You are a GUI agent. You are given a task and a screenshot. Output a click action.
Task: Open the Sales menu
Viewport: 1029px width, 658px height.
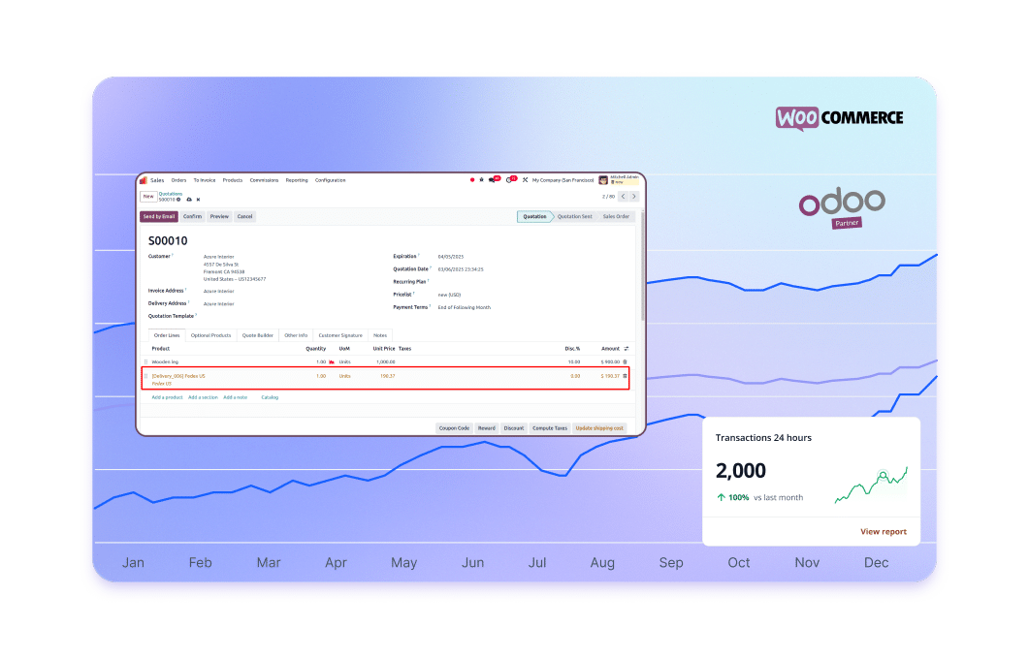[157, 180]
